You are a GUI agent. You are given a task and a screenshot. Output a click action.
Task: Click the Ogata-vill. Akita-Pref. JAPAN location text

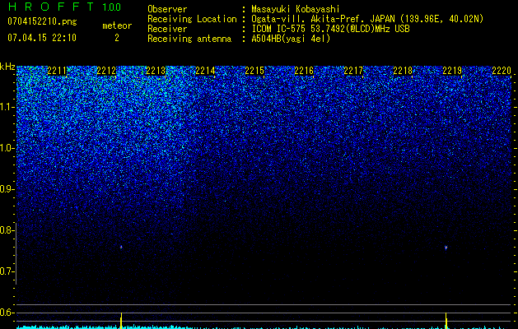[367, 19]
